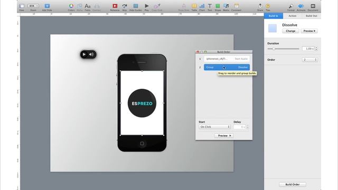The image size is (338, 190).
Task: Click the Delay stepper arrows
Action: 248,127
